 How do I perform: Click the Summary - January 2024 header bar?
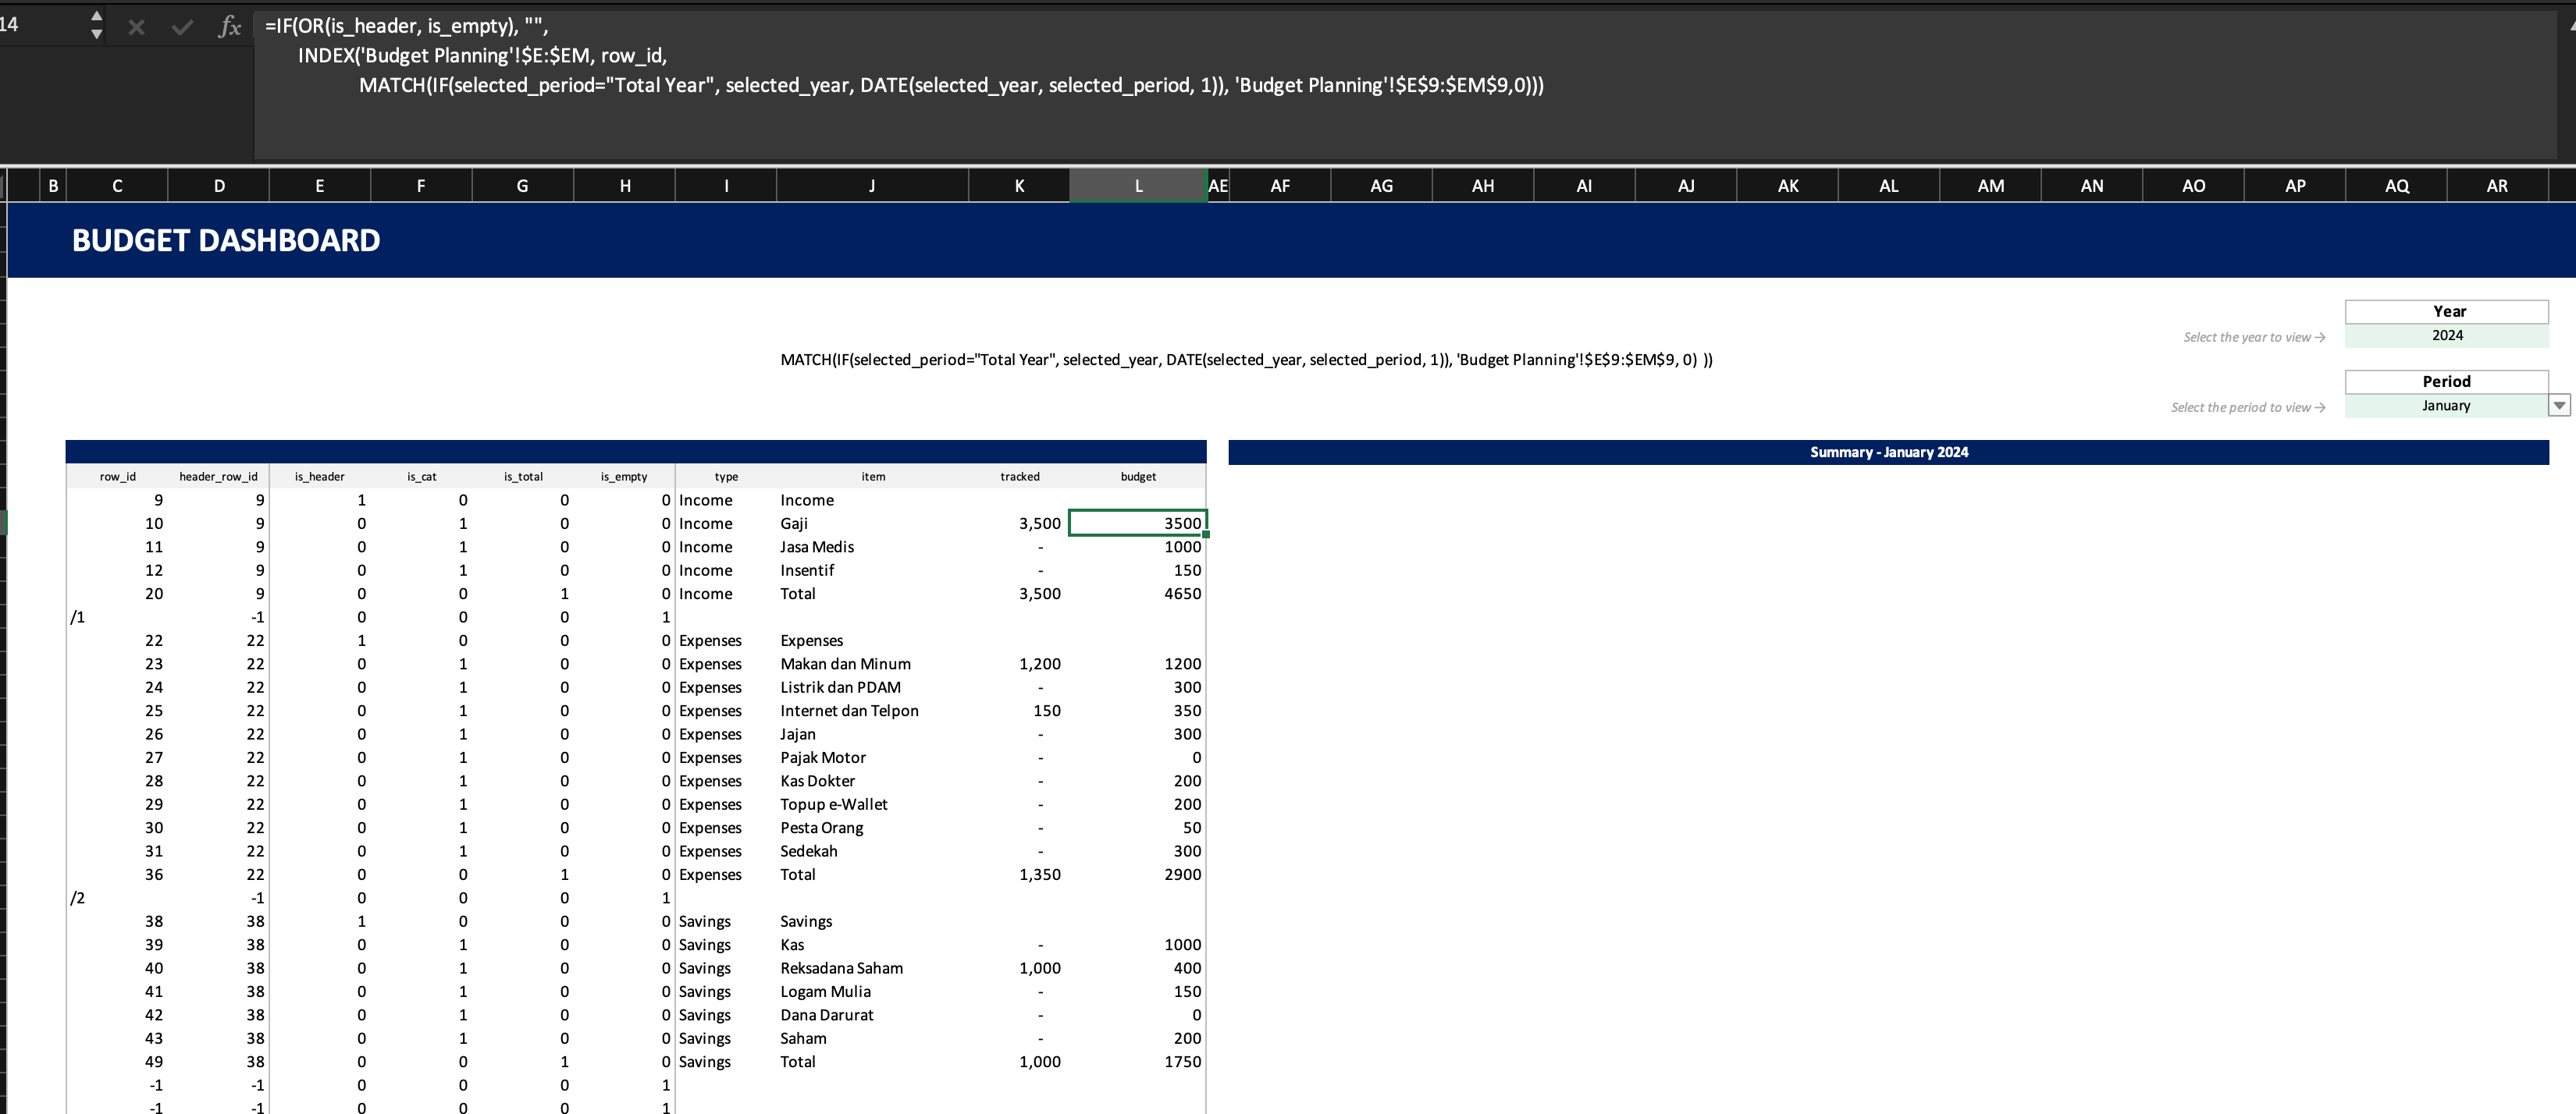pos(1889,452)
